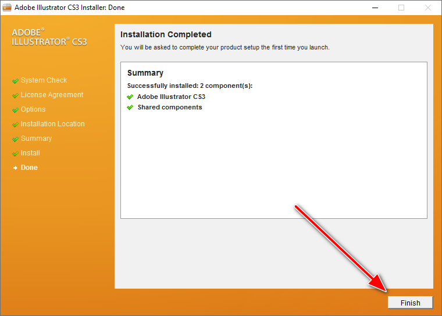Click the installer icon in title bar

[x=8, y=8]
